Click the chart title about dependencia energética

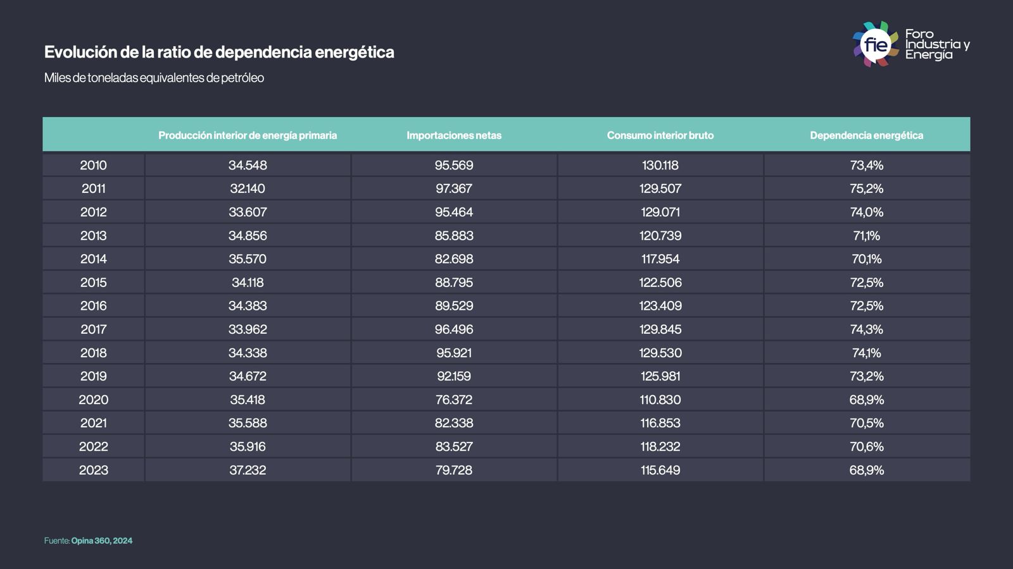pyautogui.click(x=219, y=52)
